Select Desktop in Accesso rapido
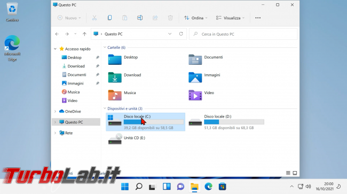 tap(74, 57)
